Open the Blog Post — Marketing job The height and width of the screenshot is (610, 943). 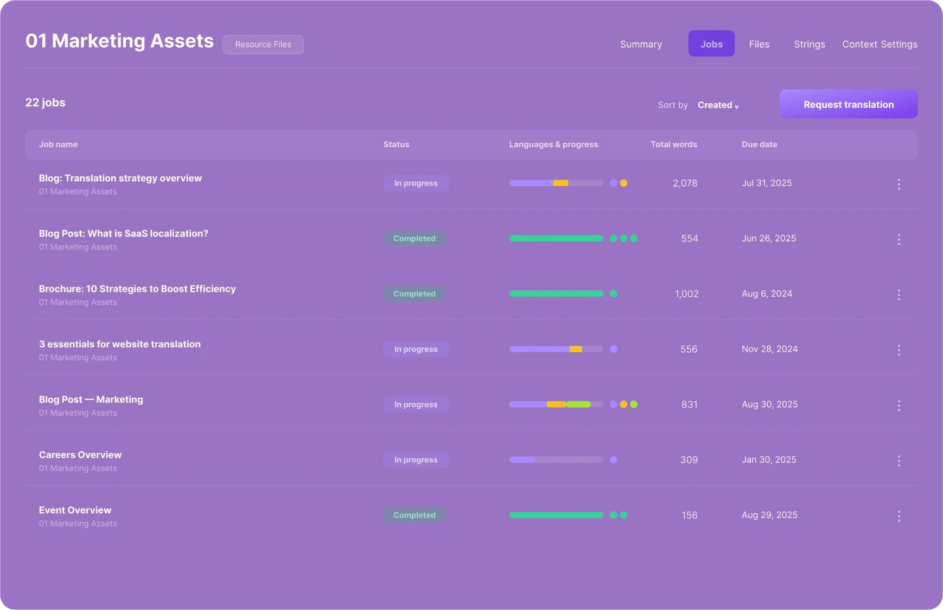(x=91, y=399)
